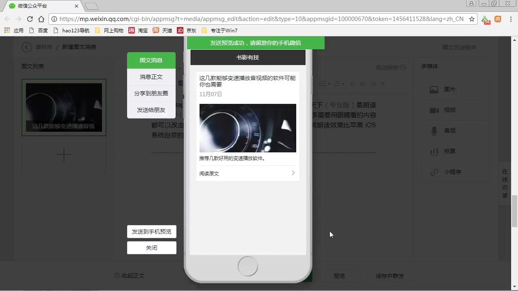Screen dimensions: 518x291
Task: Click the 11月07日 date text
Action: coord(210,94)
